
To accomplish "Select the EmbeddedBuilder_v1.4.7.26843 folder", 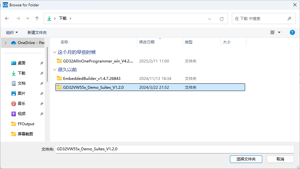I will [x=92, y=78].
